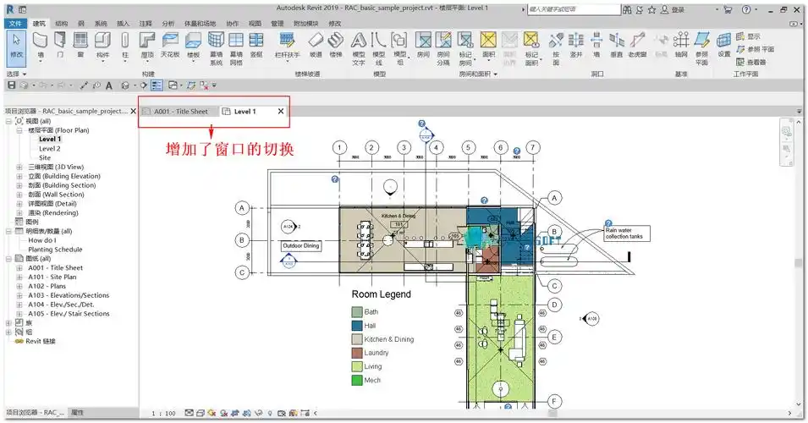This screenshot has height=423, width=808.
Task: Select the 老虎窗 (Dormer) opening tool
Action: [637, 46]
